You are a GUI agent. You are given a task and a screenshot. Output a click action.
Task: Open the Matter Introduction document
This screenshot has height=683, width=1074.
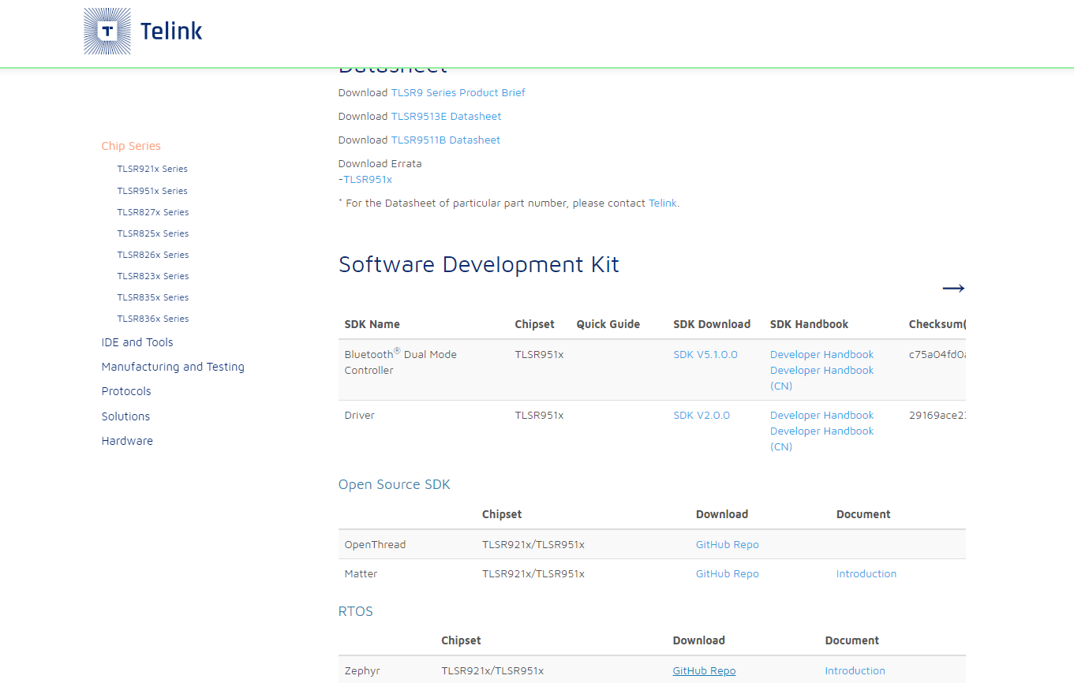tap(866, 573)
